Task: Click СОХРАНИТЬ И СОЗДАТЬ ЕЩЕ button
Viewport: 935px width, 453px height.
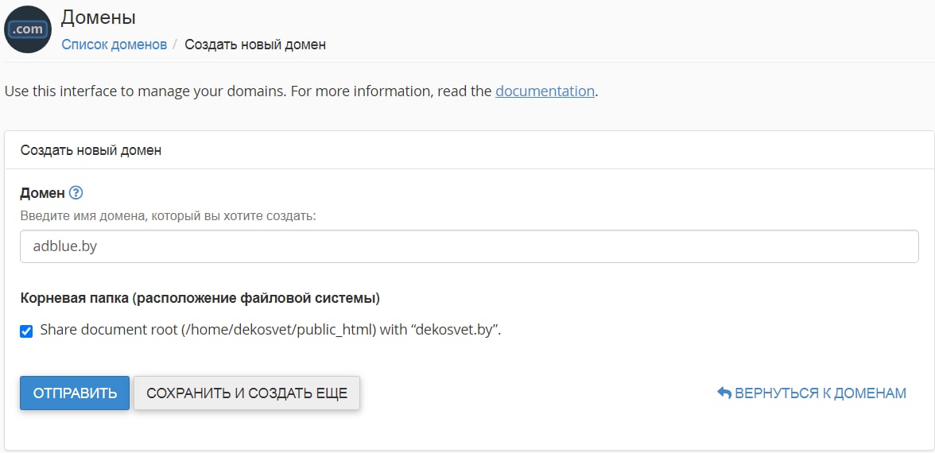Action: [x=246, y=393]
